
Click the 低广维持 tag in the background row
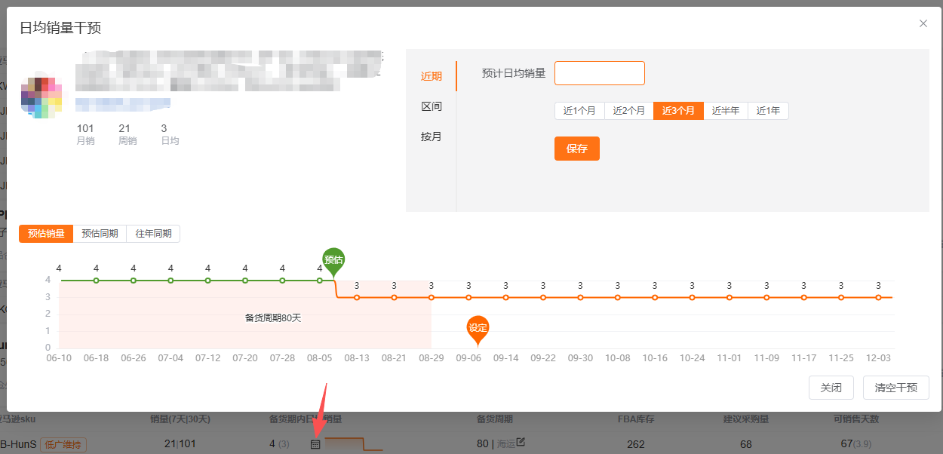pos(63,445)
